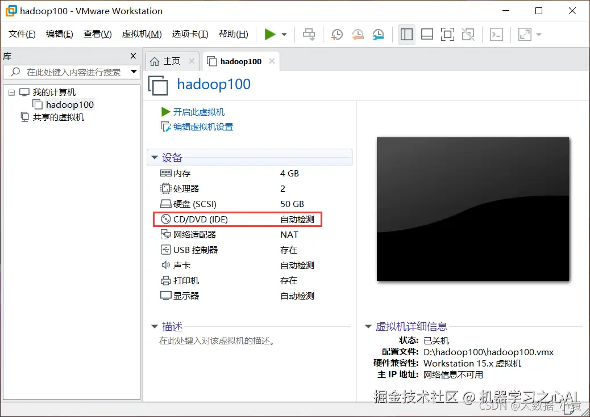Image resolution: width=590 pixels, height=417 pixels.
Task: Click the 内存 memory device icon
Action: [165, 173]
